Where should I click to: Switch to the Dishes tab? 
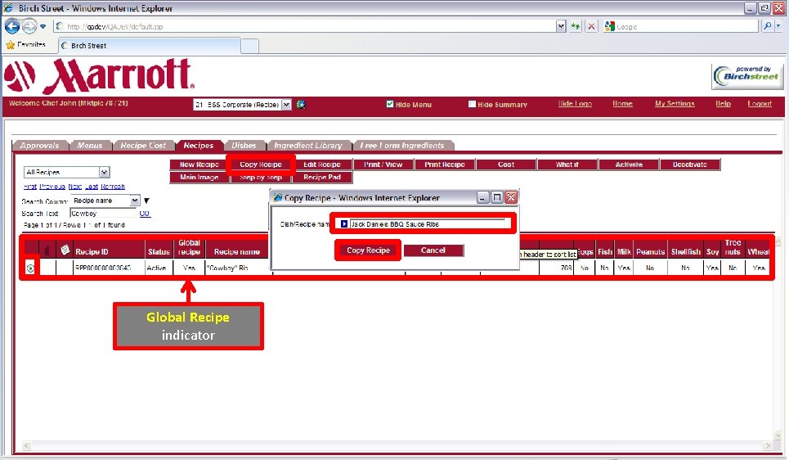pyautogui.click(x=244, y=145)
